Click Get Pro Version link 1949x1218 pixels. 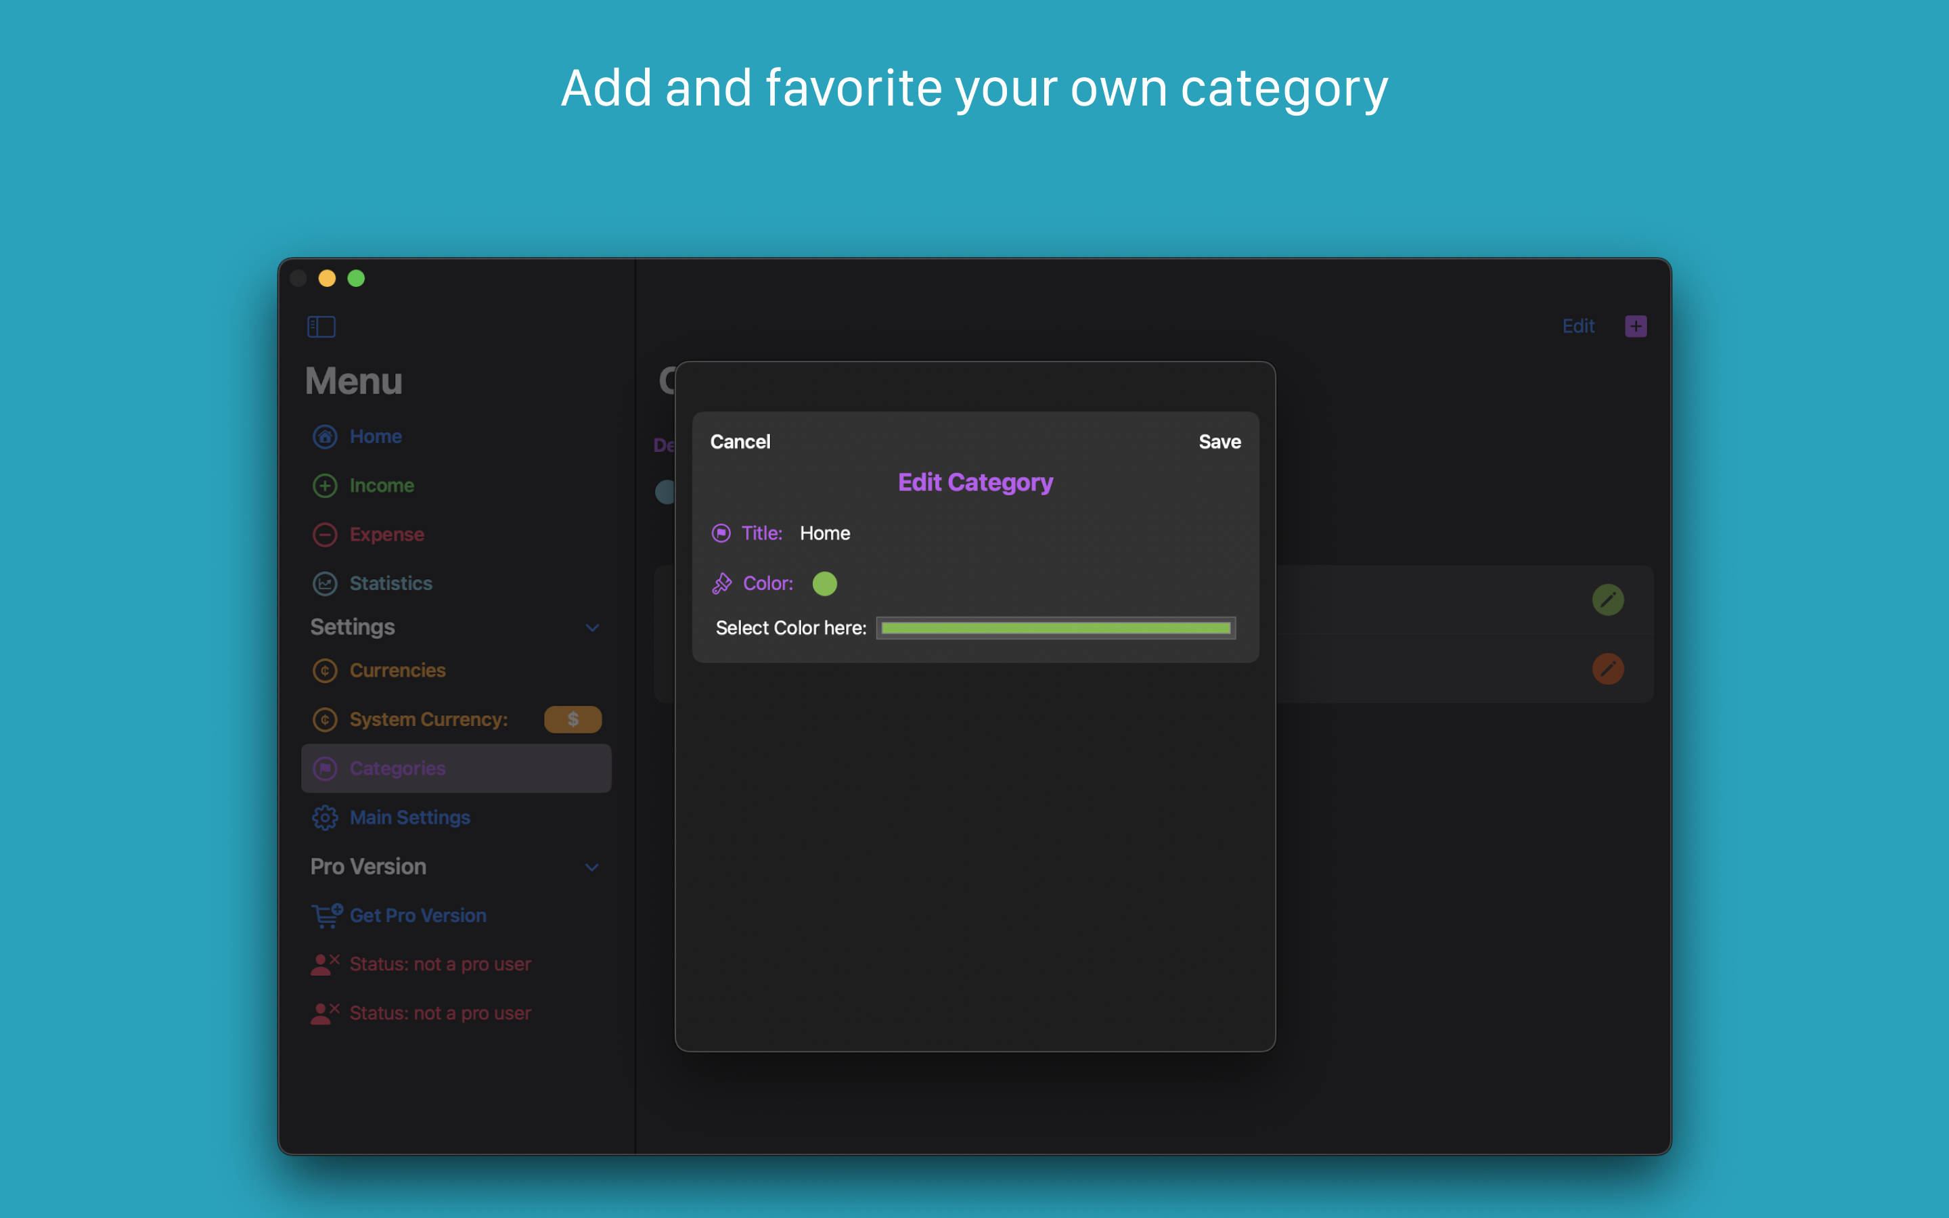point(418,915)
